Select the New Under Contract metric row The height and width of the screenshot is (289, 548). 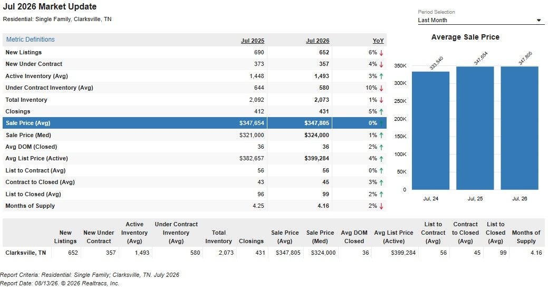[x=195, y=64]
